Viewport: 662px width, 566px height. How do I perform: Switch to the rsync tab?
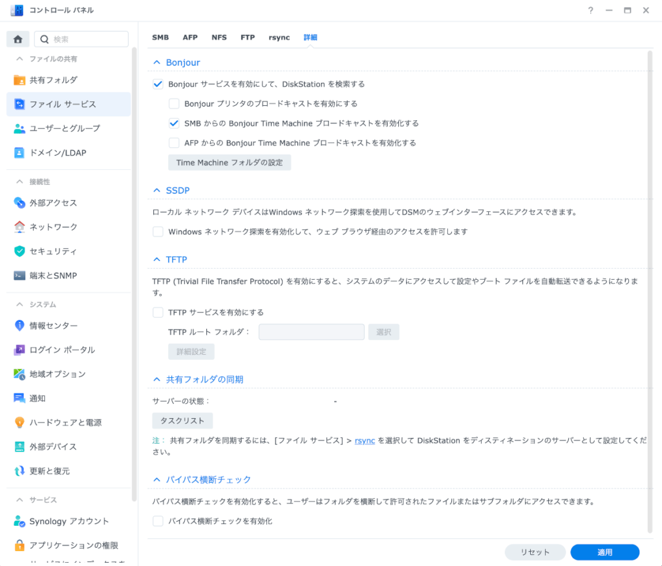coord(279,37)
